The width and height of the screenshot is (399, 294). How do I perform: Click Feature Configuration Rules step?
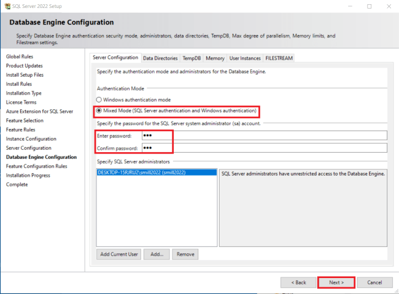pyautogui.click(x=37, y=166)
